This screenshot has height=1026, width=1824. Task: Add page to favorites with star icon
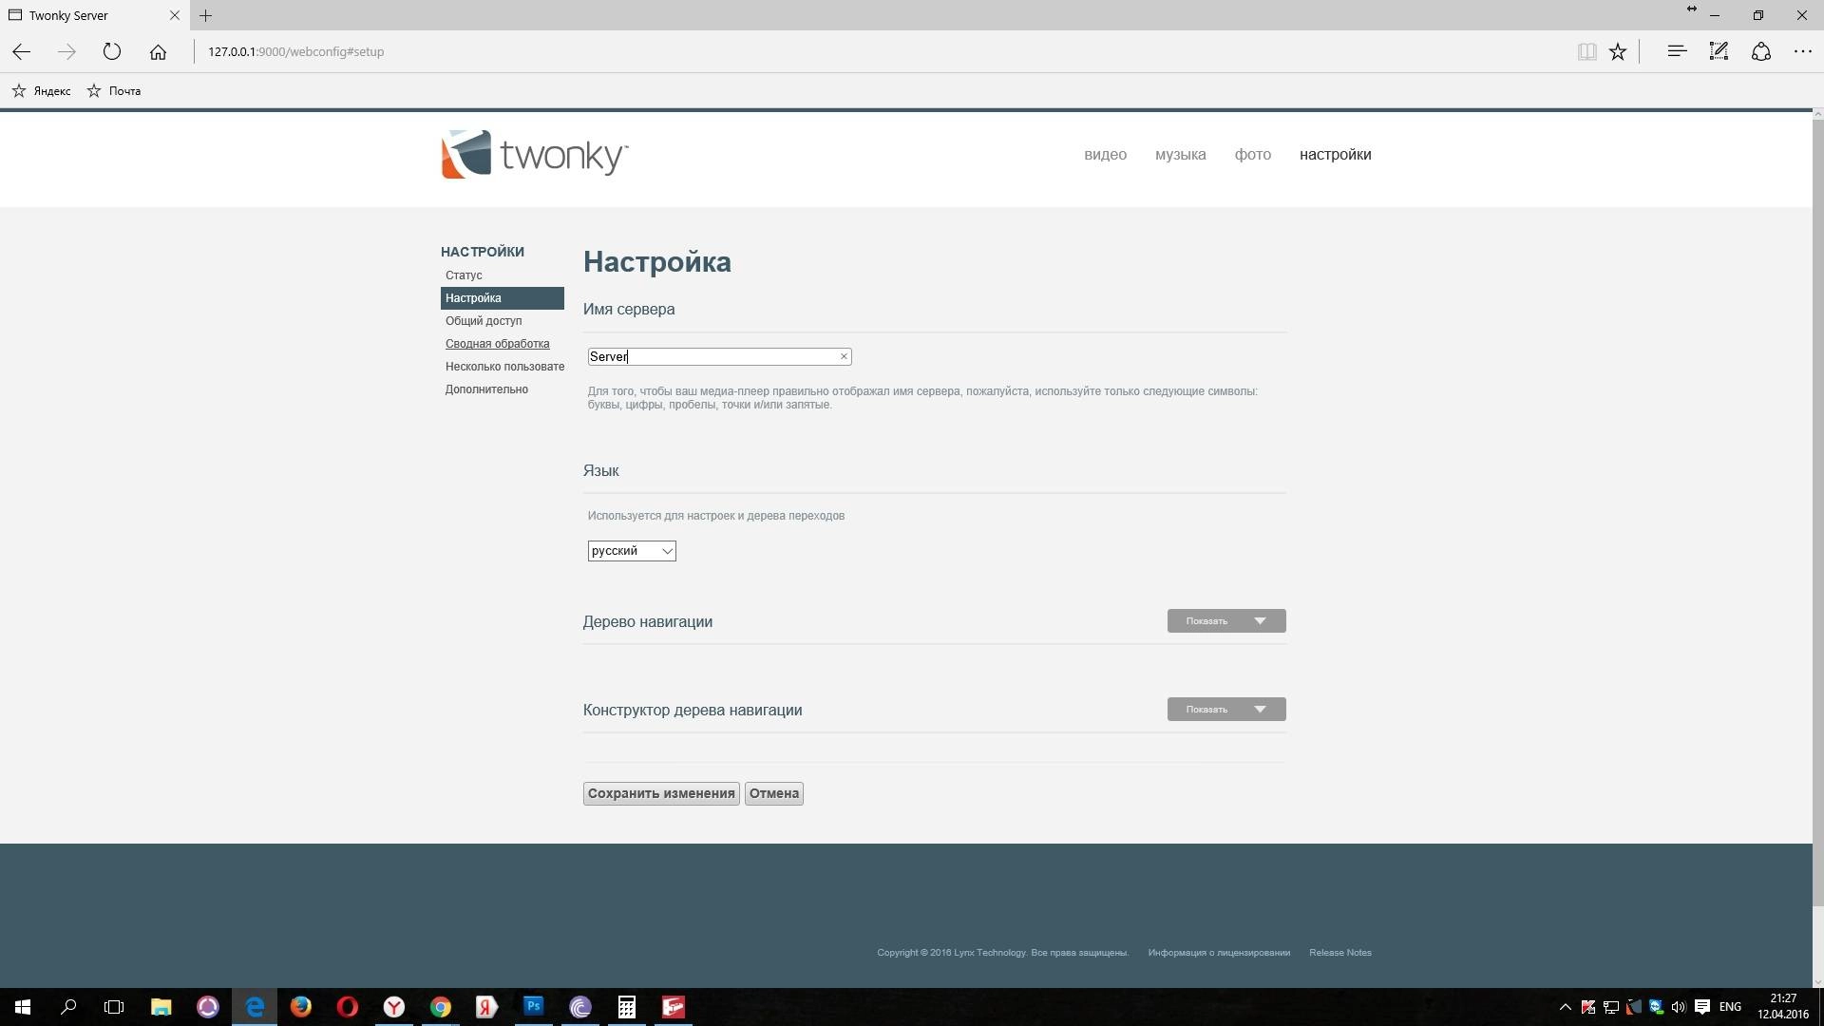click(x=1618, y=51)
